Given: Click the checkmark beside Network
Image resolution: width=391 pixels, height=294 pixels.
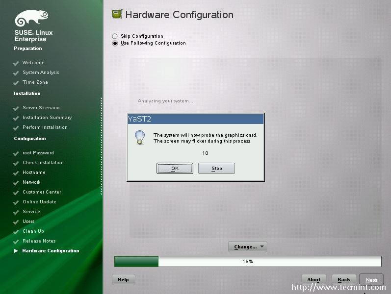Looking at the screenshot, I should pos(16,183).
